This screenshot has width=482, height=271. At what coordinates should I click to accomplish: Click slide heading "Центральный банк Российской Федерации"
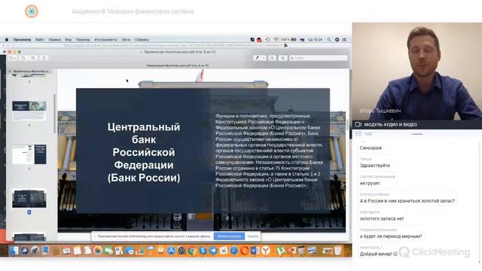point(144,146)
